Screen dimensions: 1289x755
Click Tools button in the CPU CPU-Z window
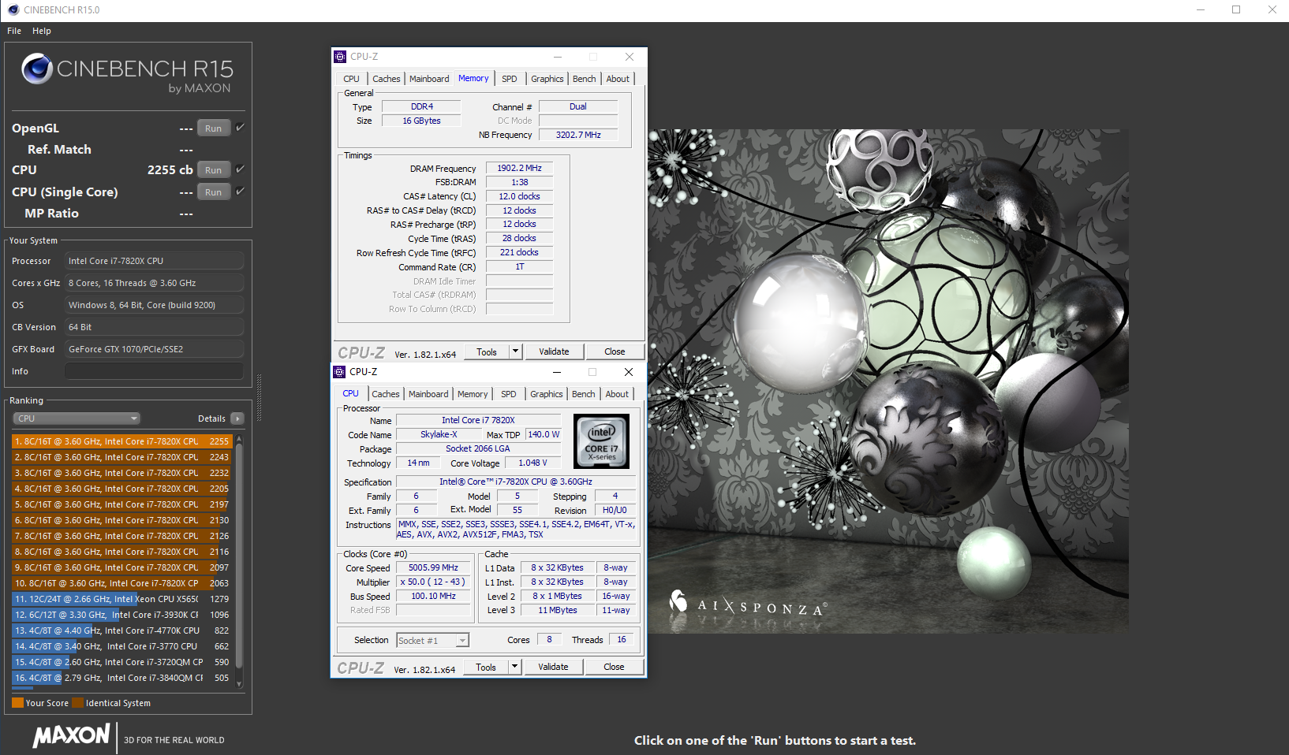tap(486, 667)
